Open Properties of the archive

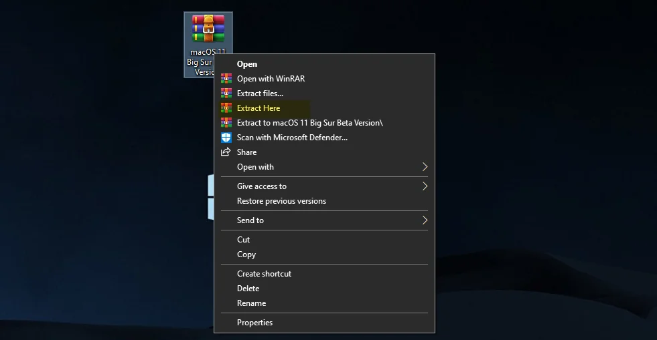tap(324, 323)
